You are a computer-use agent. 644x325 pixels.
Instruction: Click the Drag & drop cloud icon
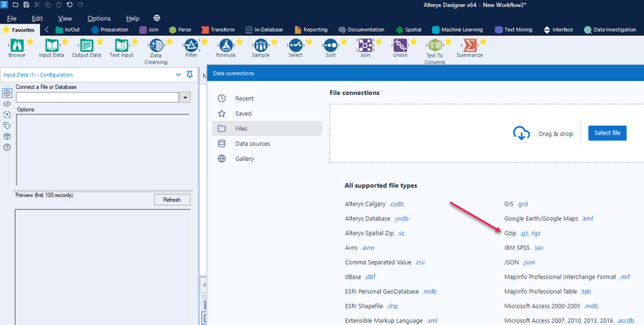tap(521, 133)
